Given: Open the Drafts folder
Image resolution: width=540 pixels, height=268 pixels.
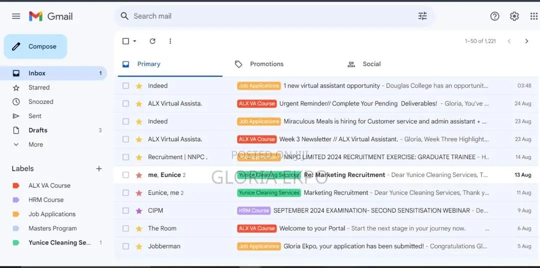Looking at the screenshot, I should [x=53, y=130].
